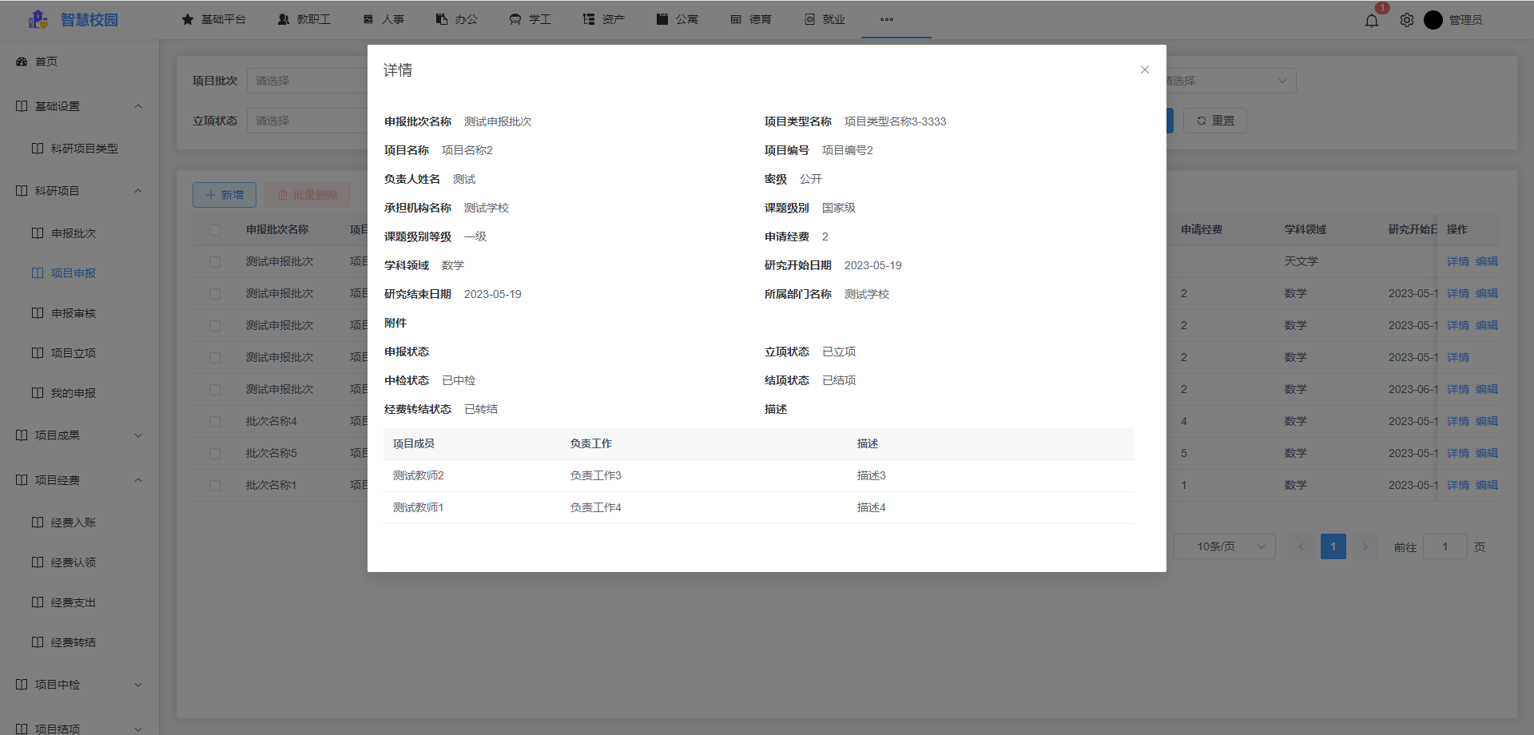Image resolution: width=1534 pixels, height=735 pixels.
Task: Toggle the select-all checkbox in table header
Action: 214,229
